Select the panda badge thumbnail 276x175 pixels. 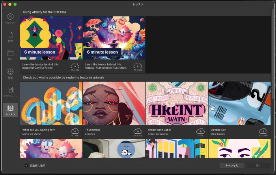click(114, 149)
